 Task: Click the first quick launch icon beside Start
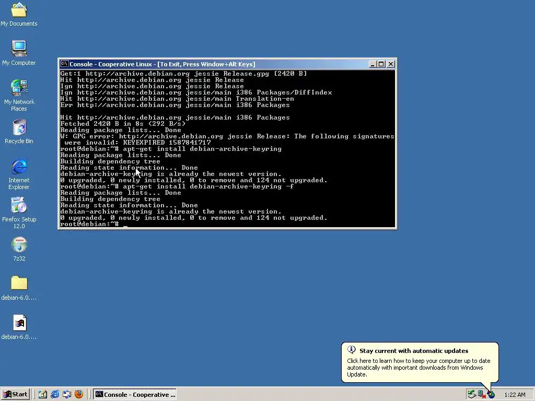43,395
